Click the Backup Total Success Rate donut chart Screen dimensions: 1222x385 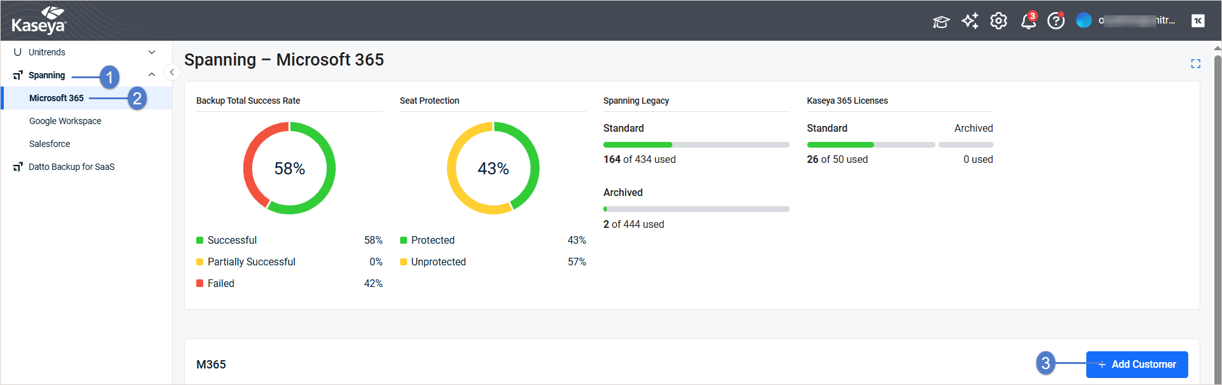289,168
